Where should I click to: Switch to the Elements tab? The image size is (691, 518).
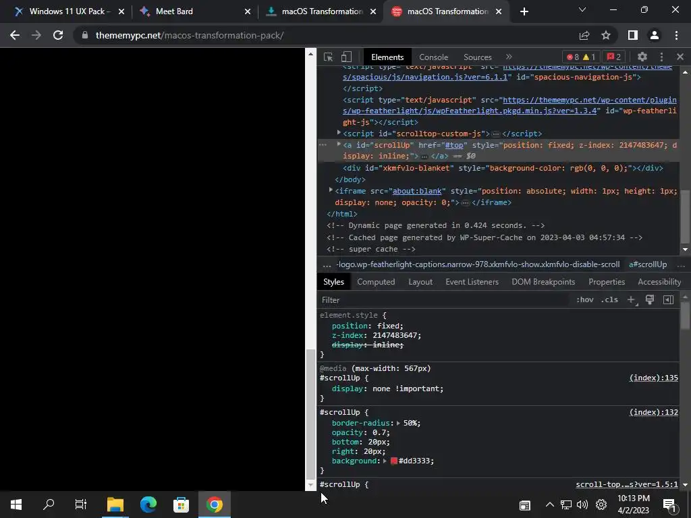tap(387, 57)
